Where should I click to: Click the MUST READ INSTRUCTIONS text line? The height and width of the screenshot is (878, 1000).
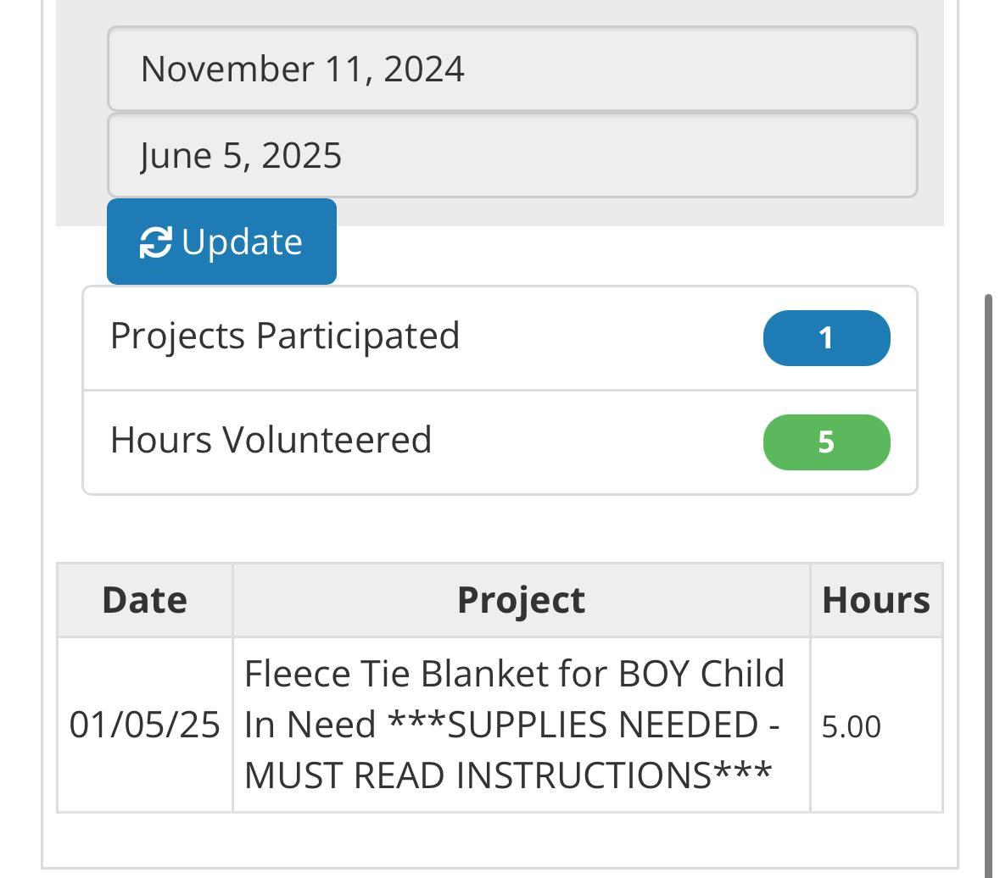(x=507, y=775)
